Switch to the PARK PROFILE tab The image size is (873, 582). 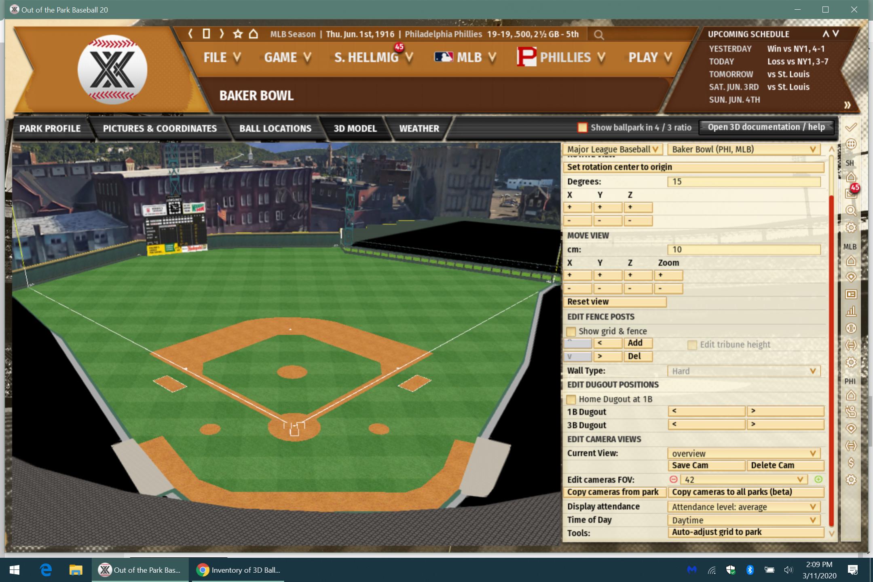tap(50, 129)
